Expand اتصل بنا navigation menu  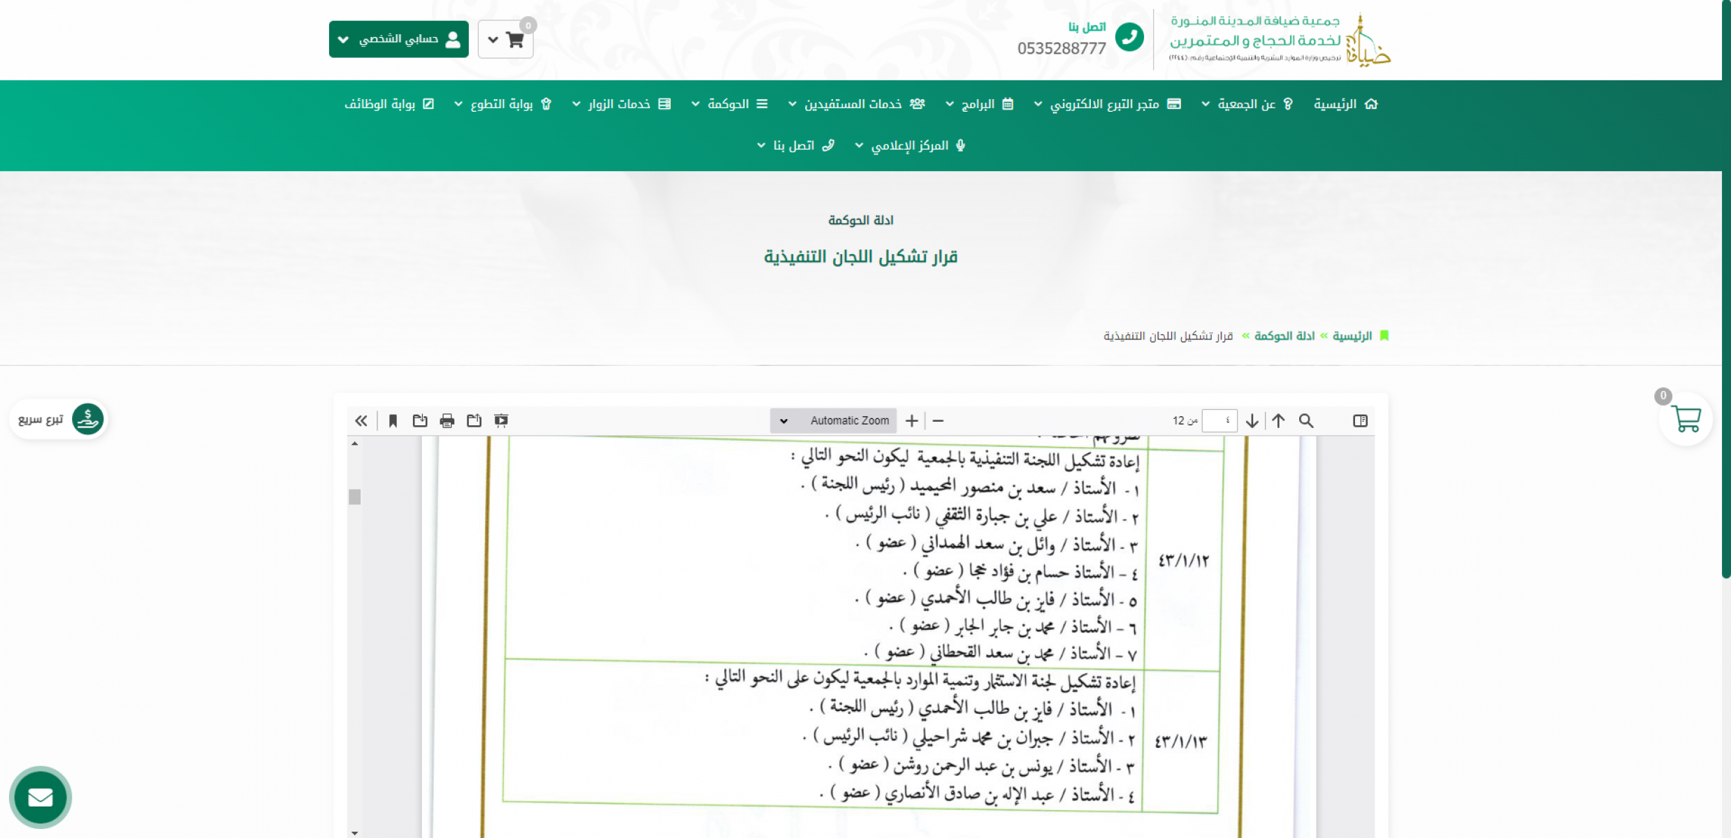tap(795, 145)
